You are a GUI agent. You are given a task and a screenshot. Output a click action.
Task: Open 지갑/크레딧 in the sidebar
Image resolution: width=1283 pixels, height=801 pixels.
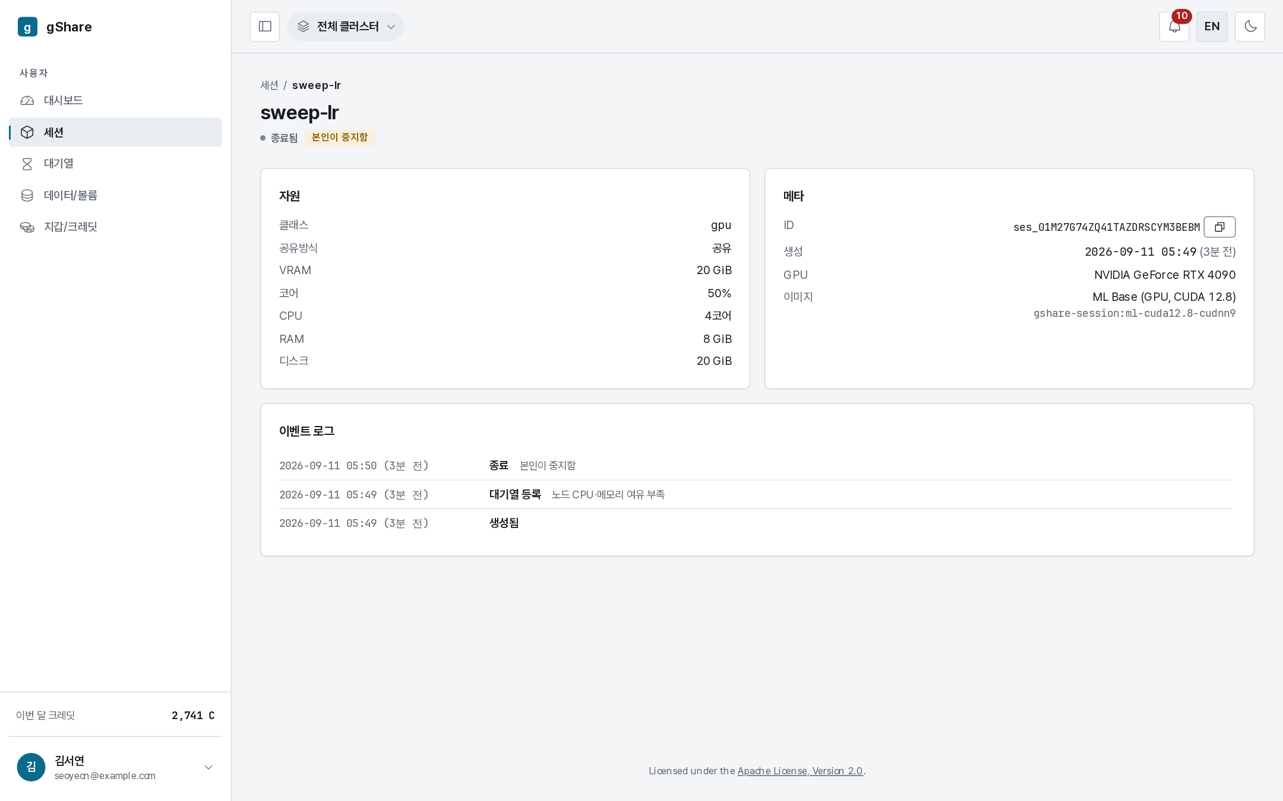[115, 227]
